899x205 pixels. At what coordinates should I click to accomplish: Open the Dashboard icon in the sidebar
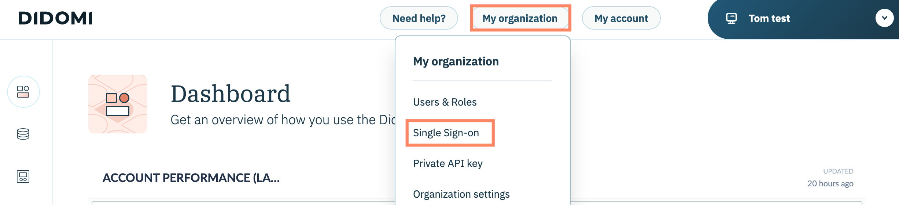click(23, 92)
